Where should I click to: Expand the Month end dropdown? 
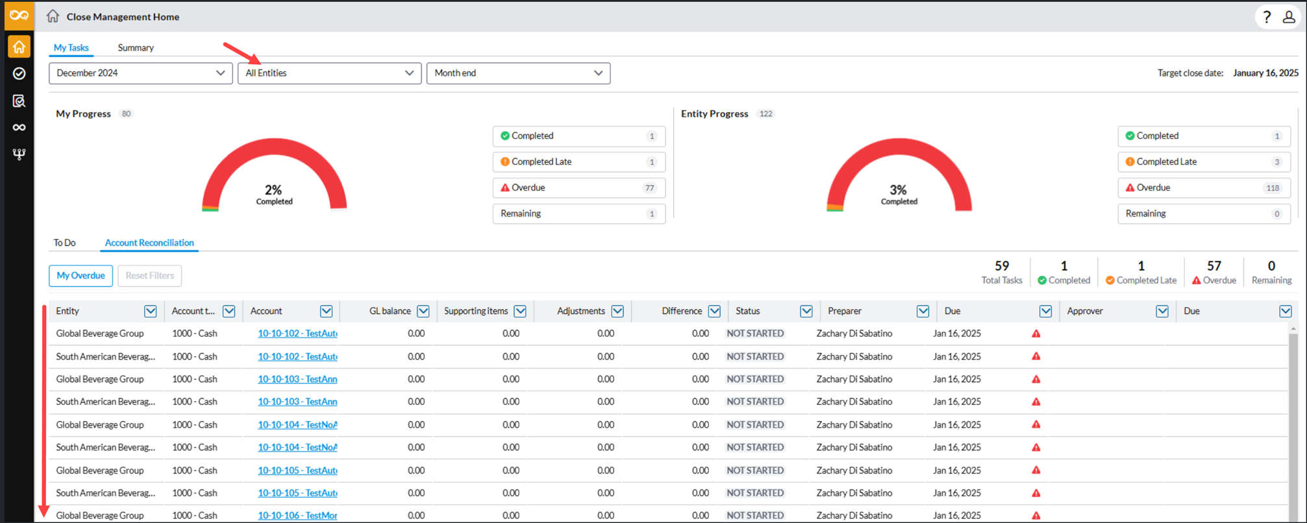[518, 73]
